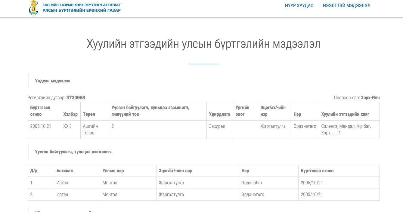
Task: Click the Улсын нэр column header
Action: coord(113,171)
